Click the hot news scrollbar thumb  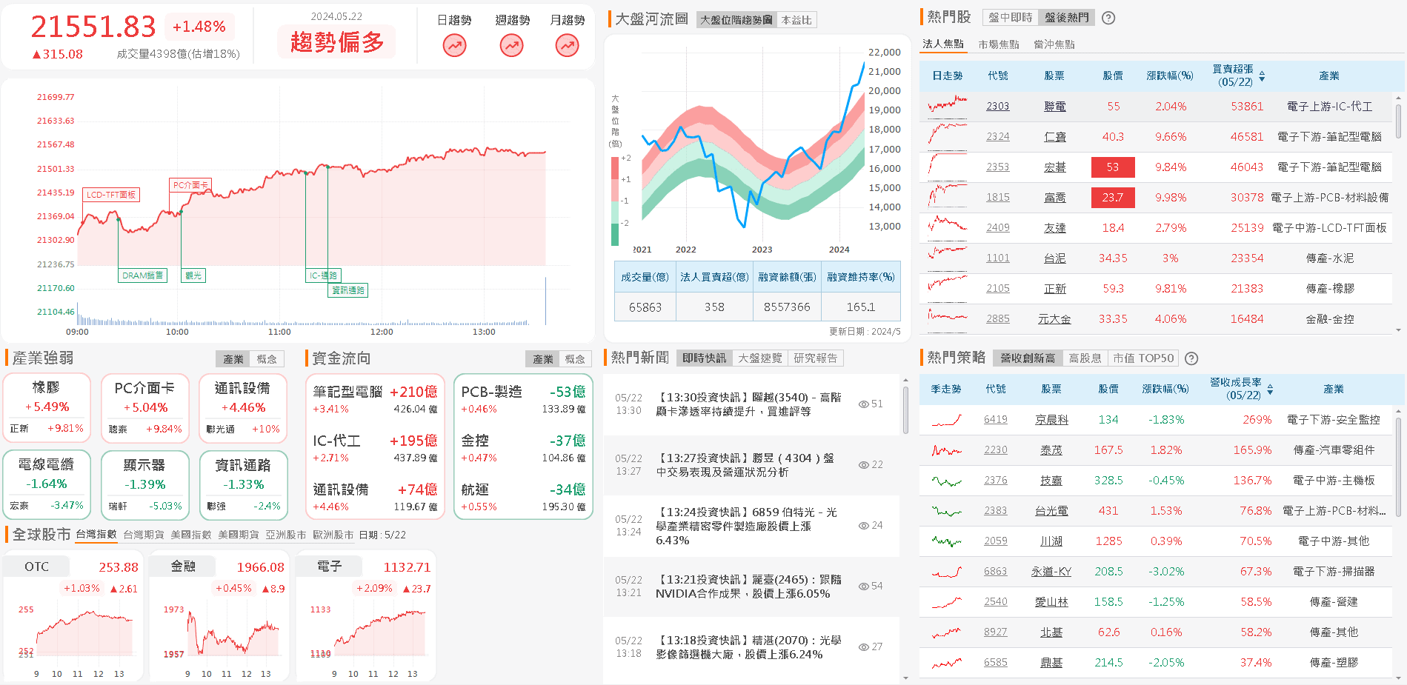point(905,410)
